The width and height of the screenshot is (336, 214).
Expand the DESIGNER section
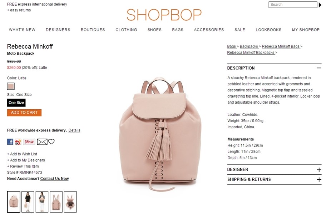319,170
